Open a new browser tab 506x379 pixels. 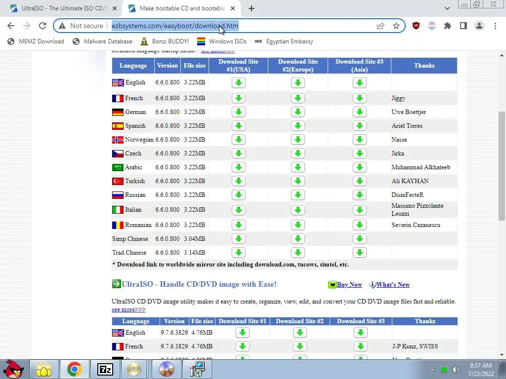[x=252, y=8]
